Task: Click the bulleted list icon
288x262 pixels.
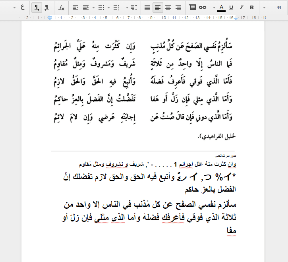Action: tap(101, 8)
